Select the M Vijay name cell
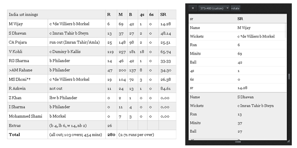297x148 pixels. [27, 24]
